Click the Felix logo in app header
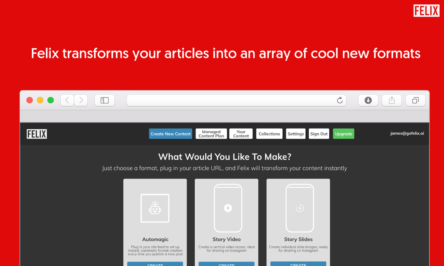The height and width of the screenshot is (266, 444). tap(37, 134)
